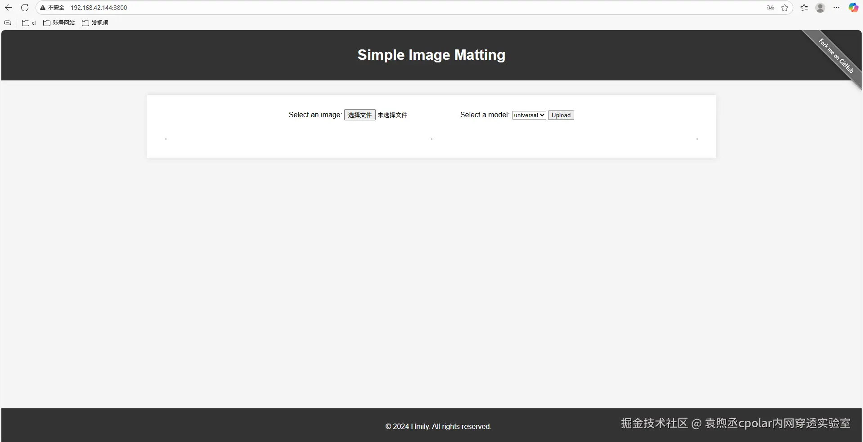The height and width of the screenshot is (442, 863).
Task: Open the first bookmarks bar icon
Action: (8, 23)
